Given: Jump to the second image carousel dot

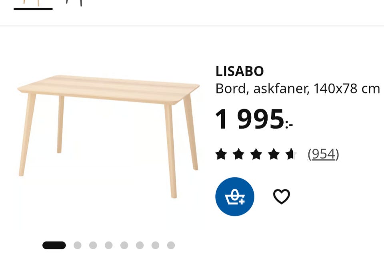Looking at the screenshot, I should (77, 245).
